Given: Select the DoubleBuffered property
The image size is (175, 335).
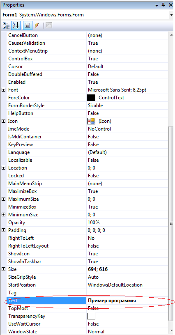Looking at the screenshot, I should click(25, 74).
